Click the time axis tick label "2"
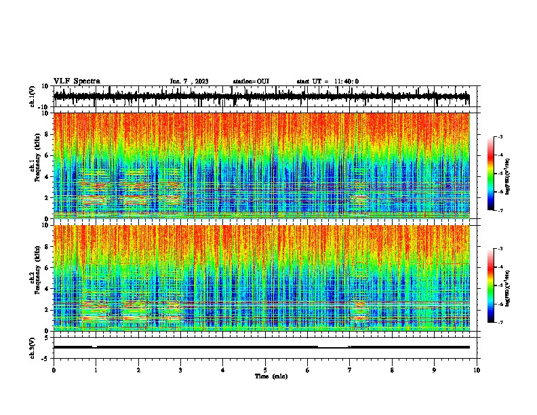This screenshot has width=537, height=415. pos(138,370)
